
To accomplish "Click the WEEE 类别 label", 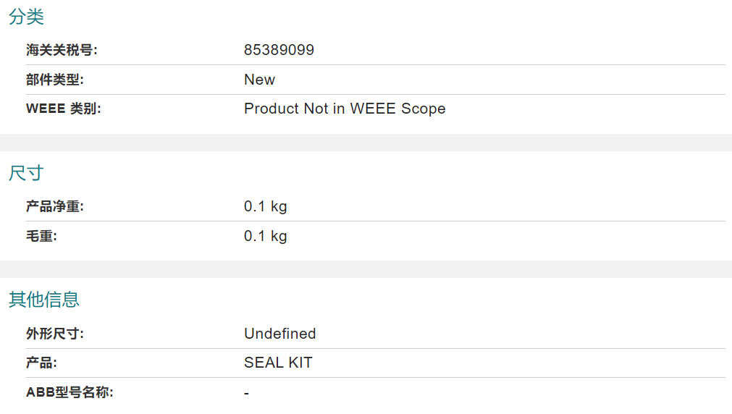I will 64,109.
